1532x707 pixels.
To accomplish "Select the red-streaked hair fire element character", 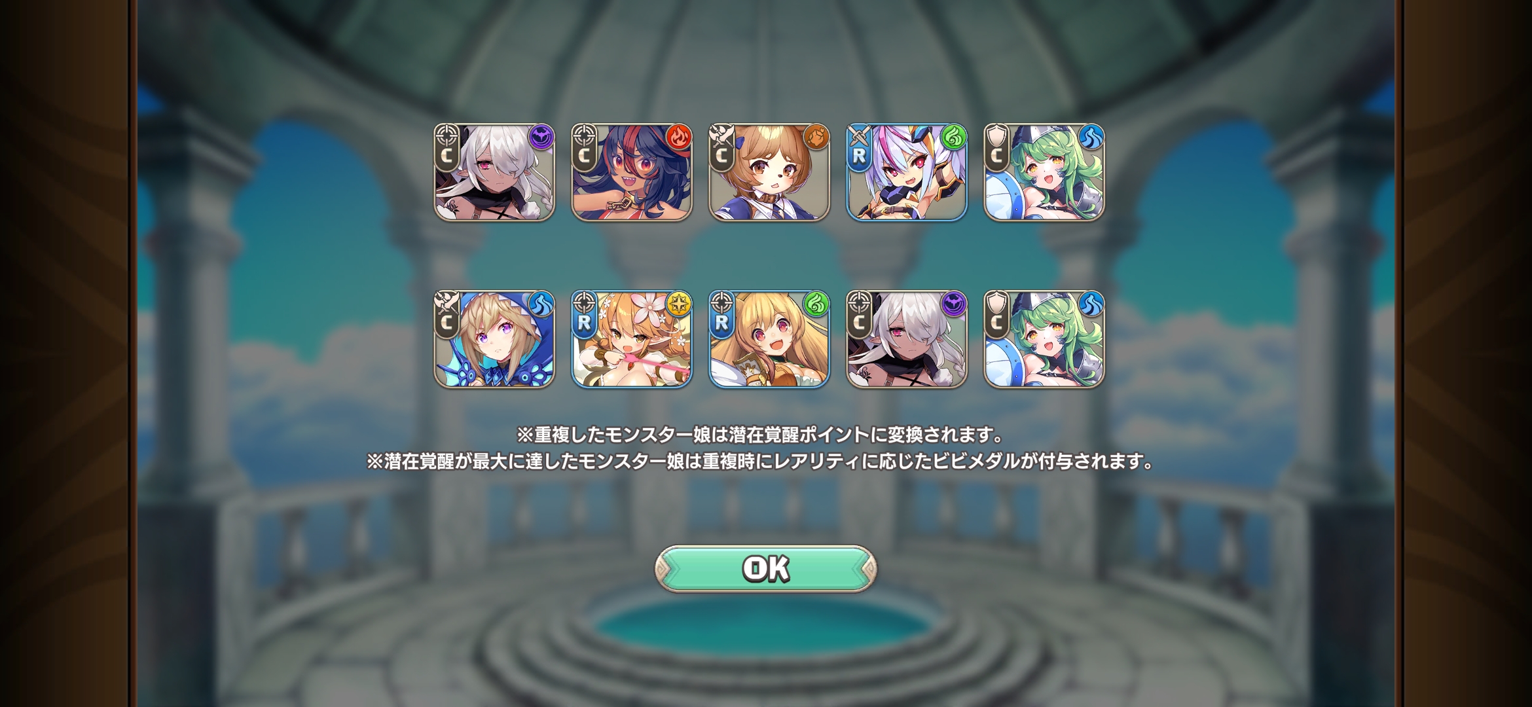I will pyautogui.click(x=632, y=172).
